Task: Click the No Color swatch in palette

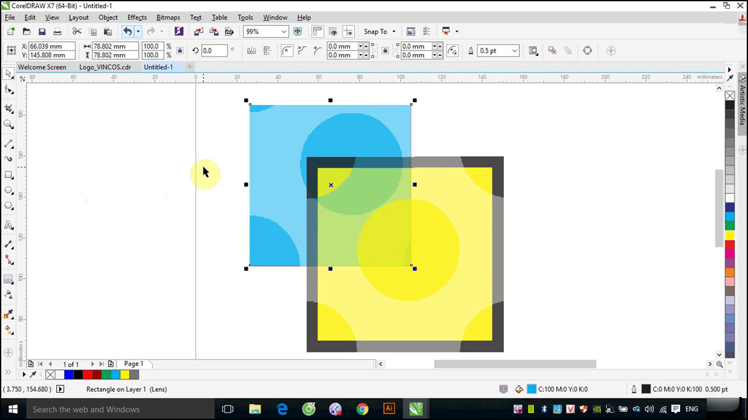Action: [x=730, y=96]
